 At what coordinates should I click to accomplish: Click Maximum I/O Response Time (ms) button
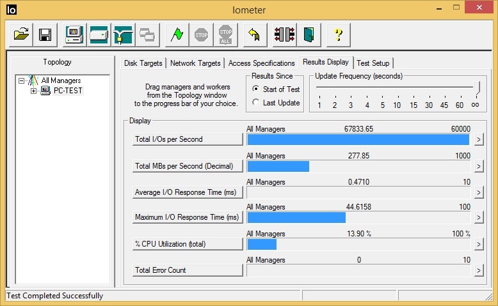pos(188,217)
